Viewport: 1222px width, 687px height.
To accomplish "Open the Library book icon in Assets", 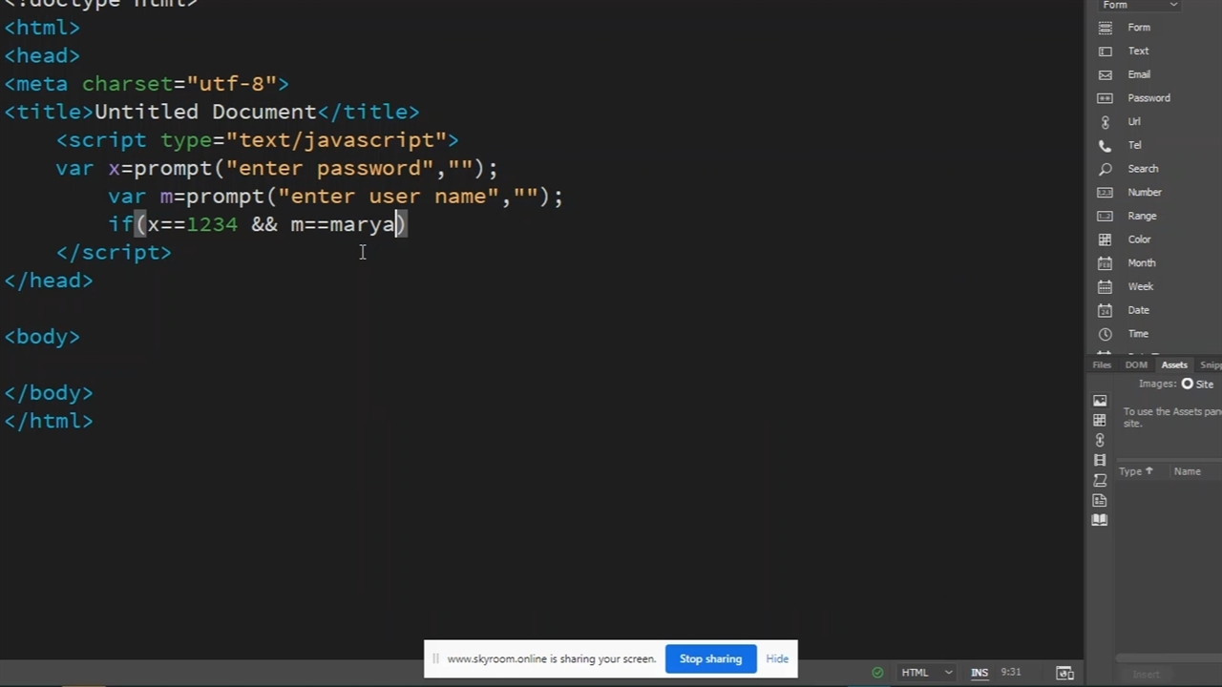I will (1100, 520).
